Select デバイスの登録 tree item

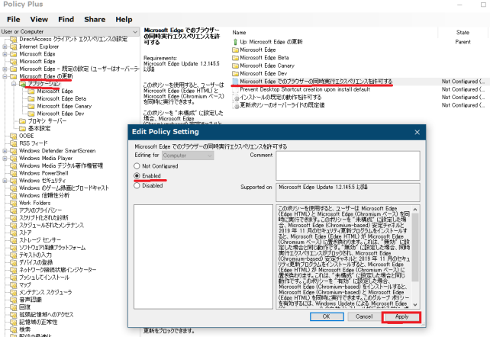click(36, 262)
